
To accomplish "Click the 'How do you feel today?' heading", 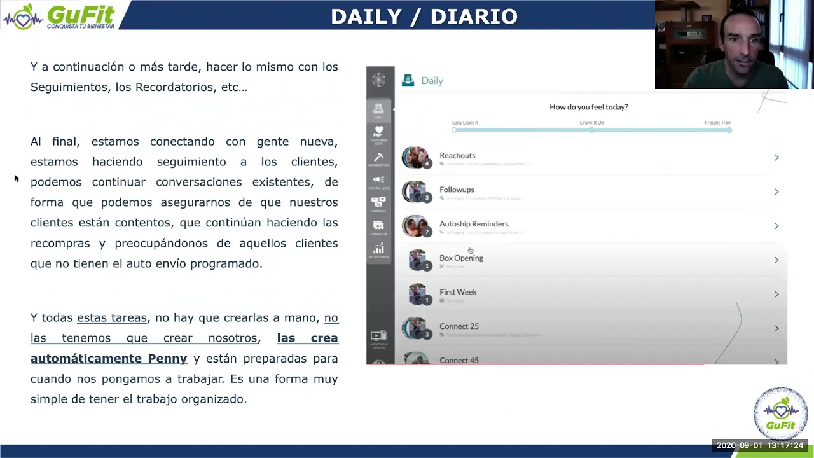I will (x=589, y=107).
